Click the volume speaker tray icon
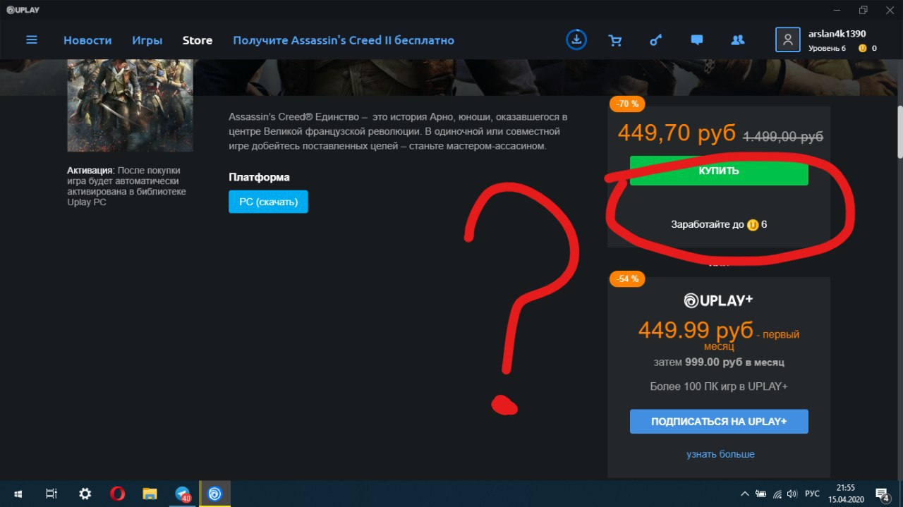The height and width of the screenshot is (507, 903). pyautogui.click(x=792, y=494)
